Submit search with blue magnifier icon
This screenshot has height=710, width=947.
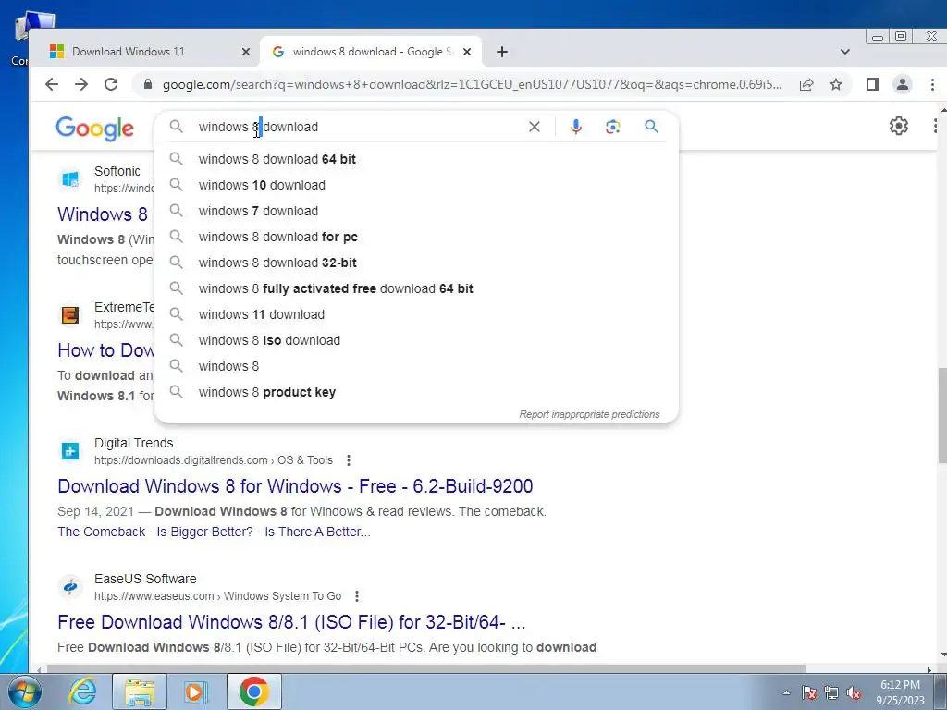(x=651, y=126)
